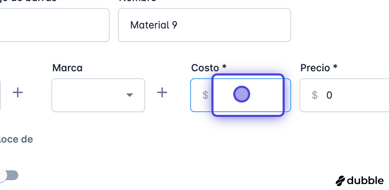Click the partially visible field beside the left plus icon

[x=0, y=95]
